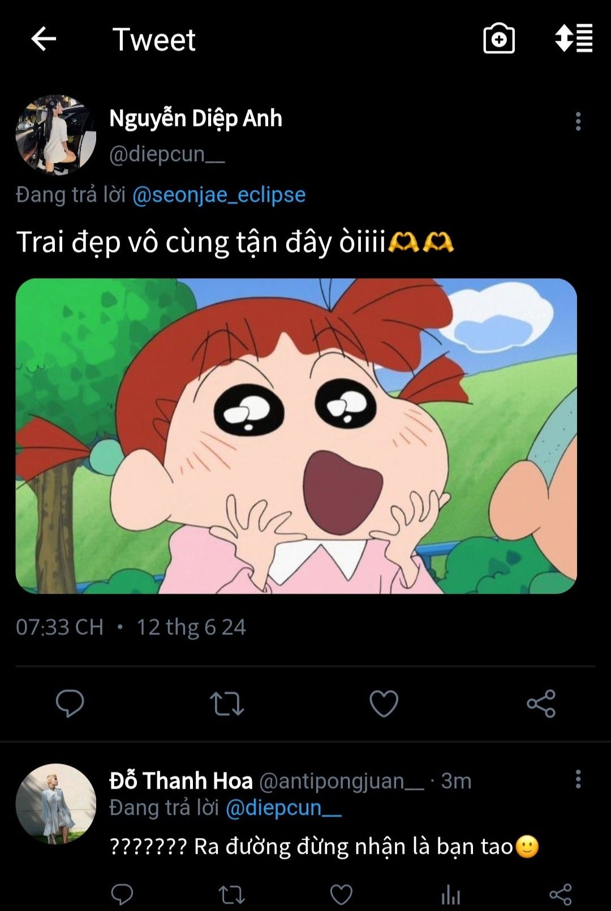Viewport: 611px width, 911px height.
Task: Retweet Đỗ Thanh Hoa's reply
Action: [x=231, y=894]
